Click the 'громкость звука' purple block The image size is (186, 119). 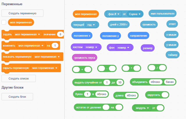pos(85,57)
